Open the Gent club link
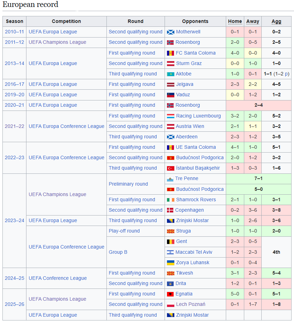The height and width of the screenshot is (325, 294). (x=182, y=242)
